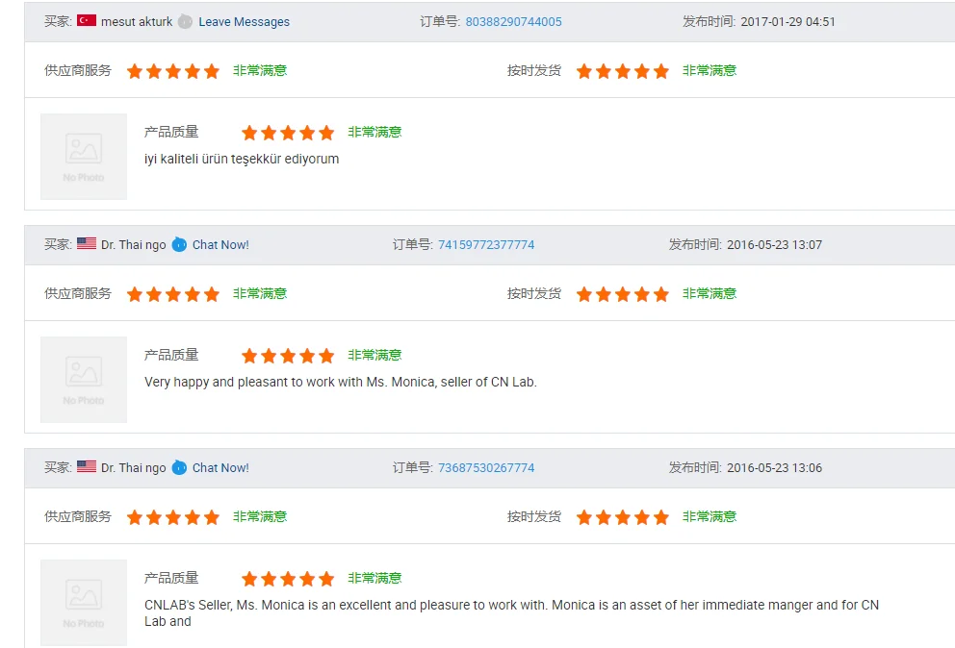Image resolution: width=955 pixels, height=648 pixels.
Task: Click the No Photo placeholder beside the 'Very happy and pleasant' review
Action: [x=84, y=380]
